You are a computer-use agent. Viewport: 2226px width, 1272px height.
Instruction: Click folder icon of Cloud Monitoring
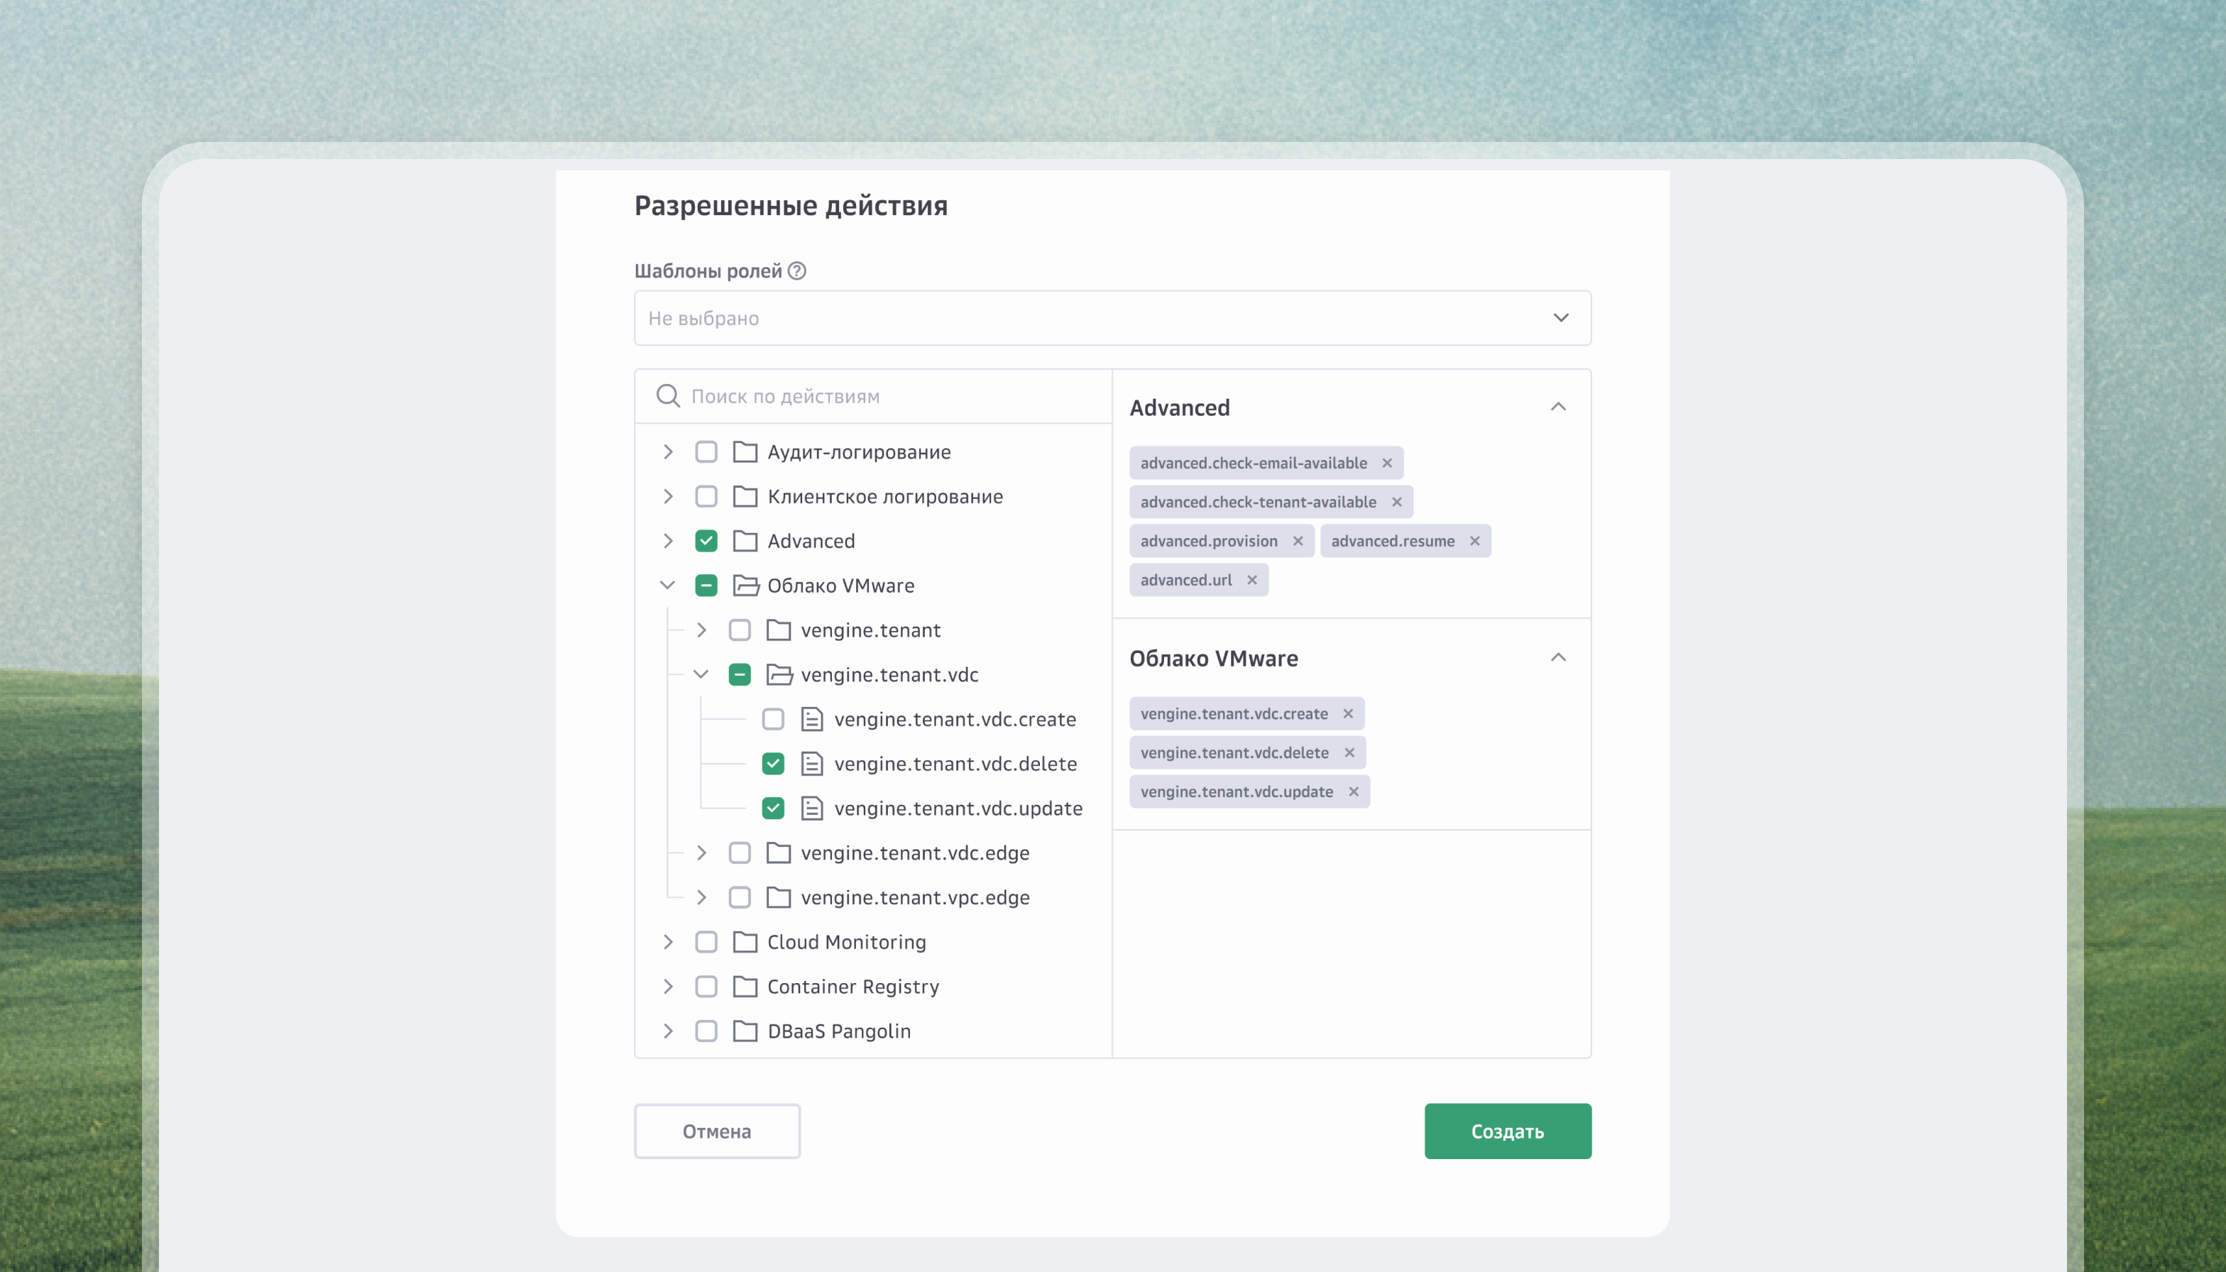[745, 942]
